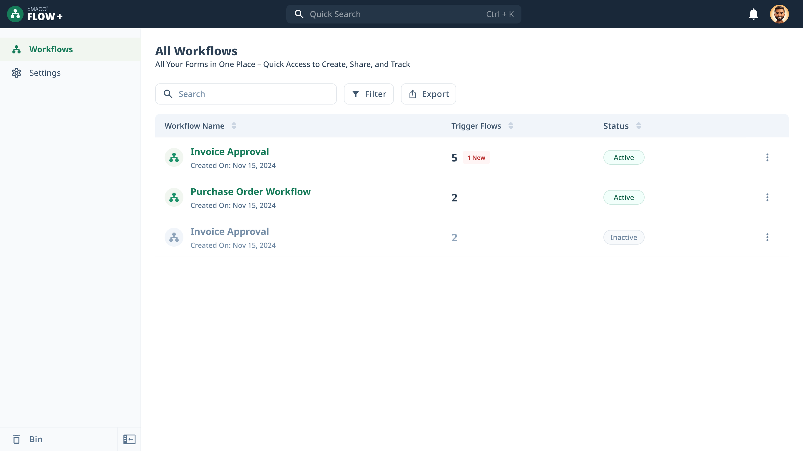Viewport: 803px width, 451px height.
Task: Click first Invoice Approval workflow icon
Action: point(174,157)
